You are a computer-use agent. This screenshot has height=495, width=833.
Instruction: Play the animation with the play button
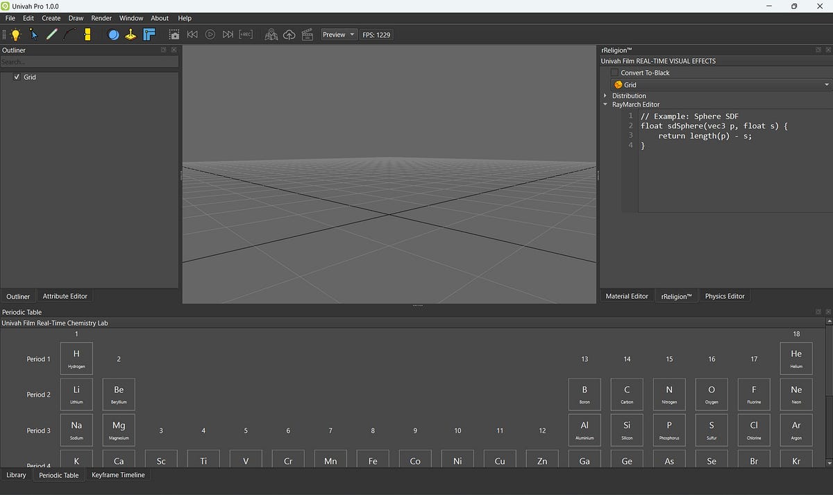(x=210, y=34)
